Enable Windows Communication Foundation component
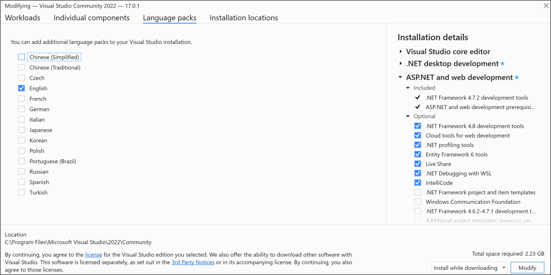This screenshot has height=275, width=551. tap(418, 201)
